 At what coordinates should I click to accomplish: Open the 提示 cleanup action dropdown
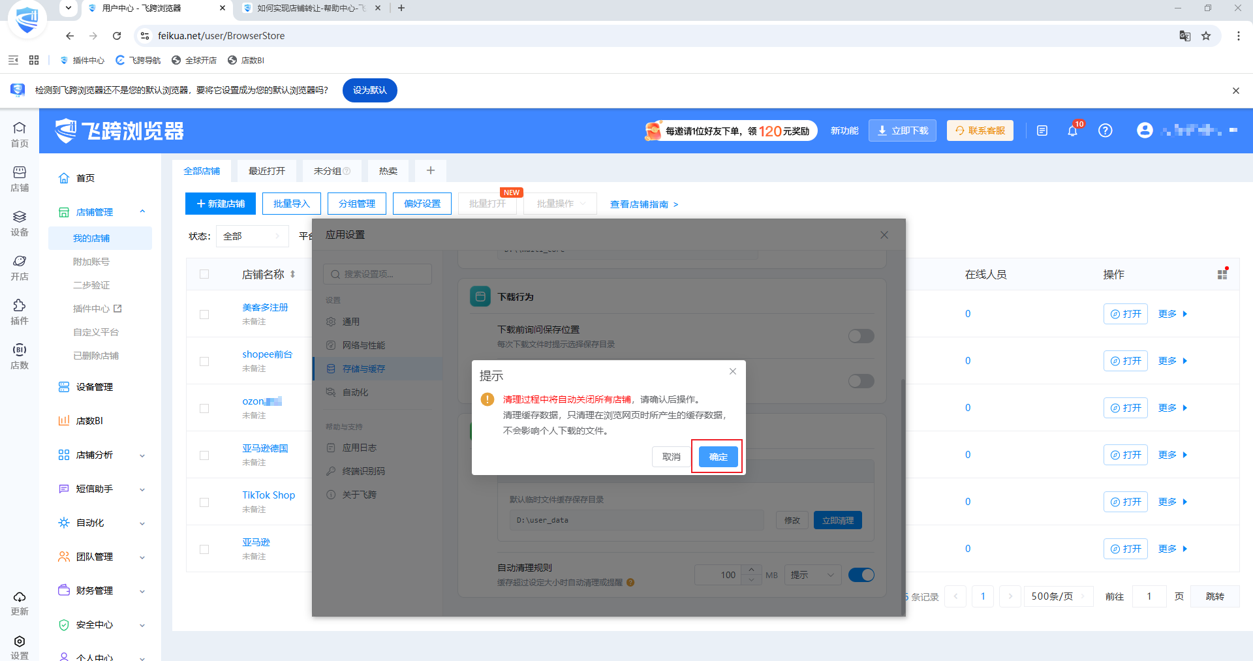(812, 575)
